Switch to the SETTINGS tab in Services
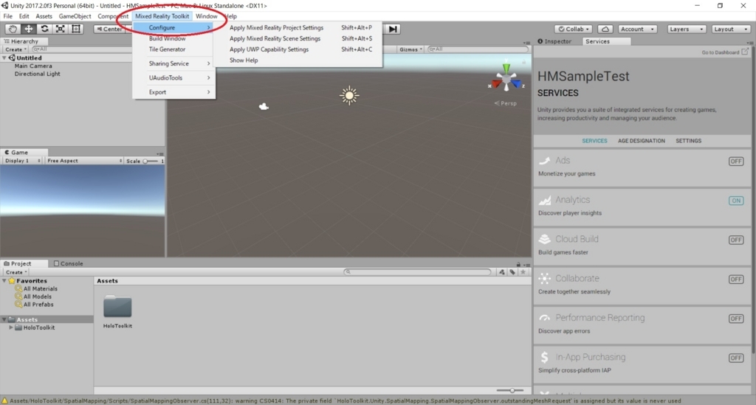 (x=688, y=141)
